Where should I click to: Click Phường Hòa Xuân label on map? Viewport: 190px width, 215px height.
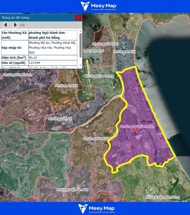(97, 139)
